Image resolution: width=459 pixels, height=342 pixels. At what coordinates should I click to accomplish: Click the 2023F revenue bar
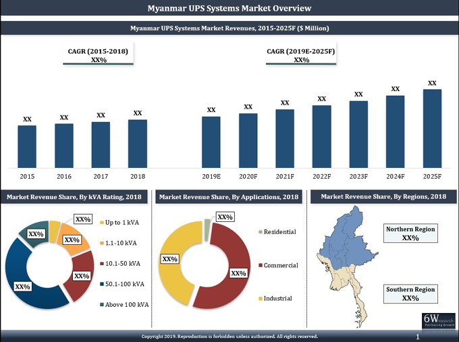coord(358,134)
